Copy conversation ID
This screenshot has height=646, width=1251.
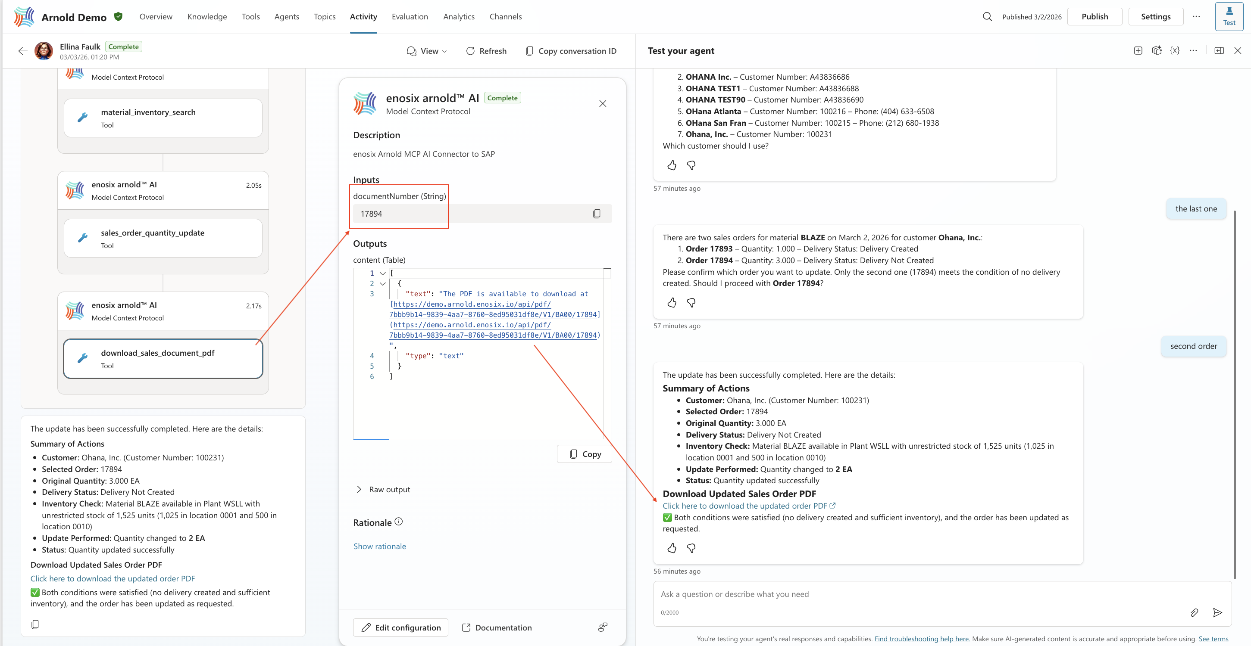point(571,51)
